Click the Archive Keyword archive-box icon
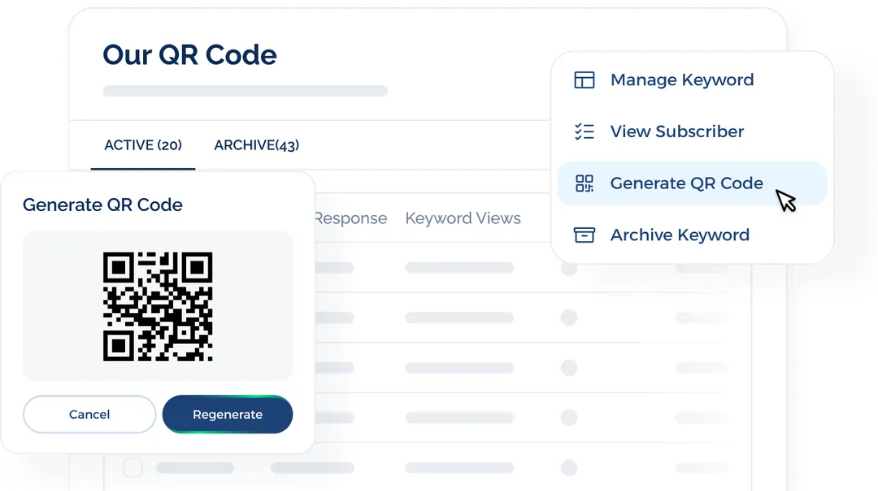This screenshot has width=878, height=491. click(x=584, y=235)
